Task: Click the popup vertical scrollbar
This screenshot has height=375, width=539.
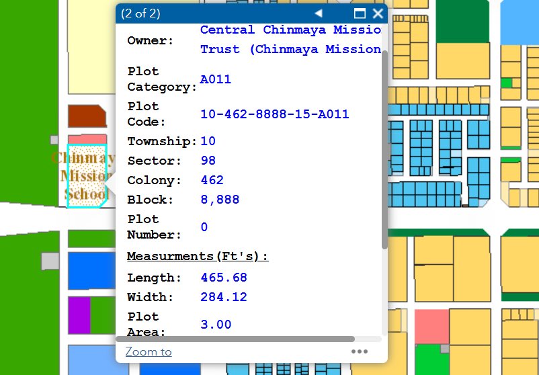Action: (x=384, y=149)
